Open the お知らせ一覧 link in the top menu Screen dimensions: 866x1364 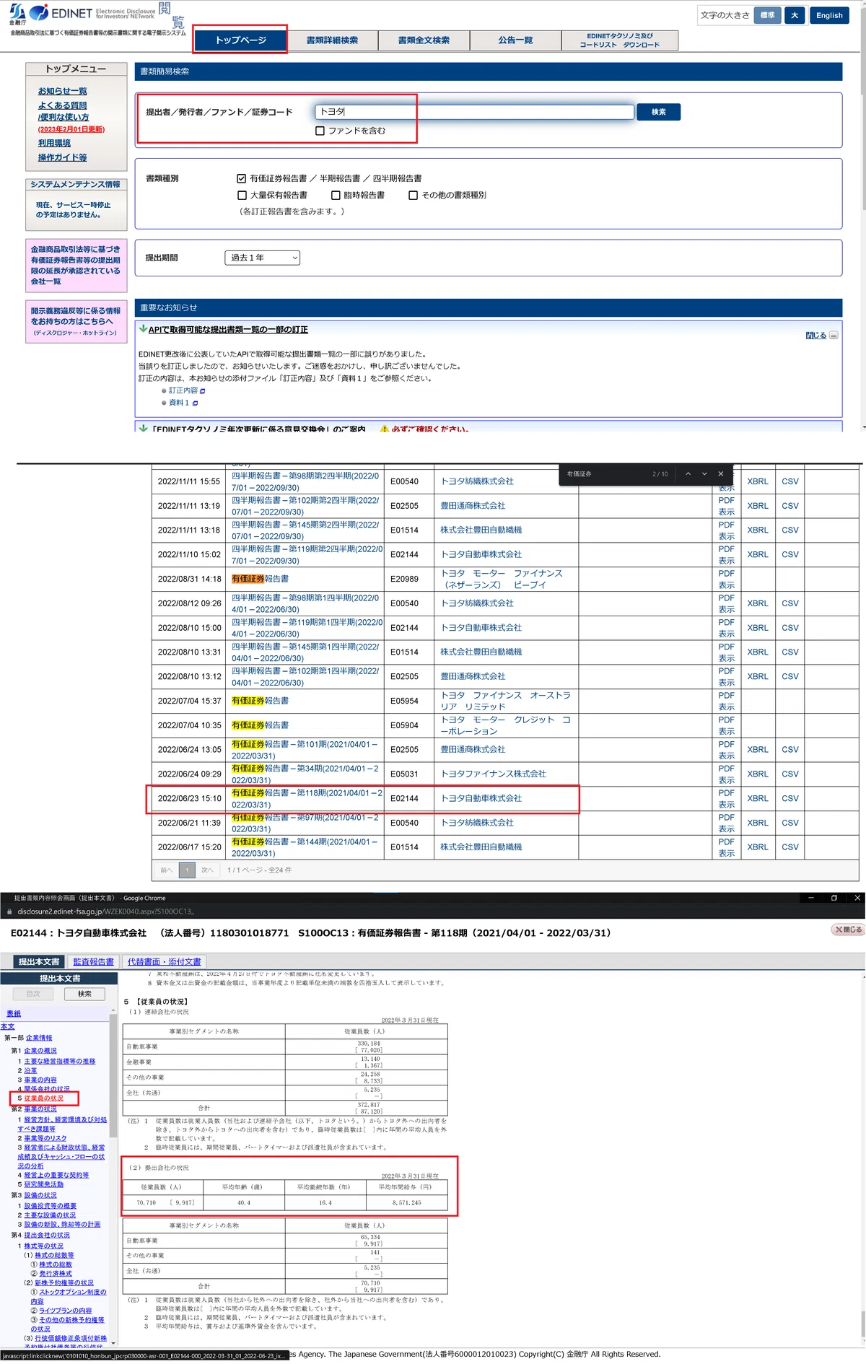point(63,91)
